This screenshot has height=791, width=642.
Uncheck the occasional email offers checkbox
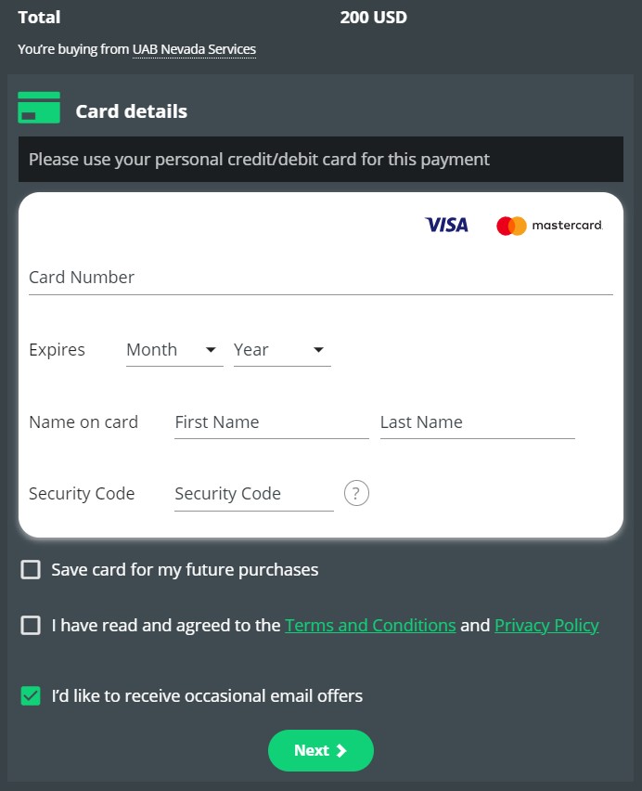(31, 695)
